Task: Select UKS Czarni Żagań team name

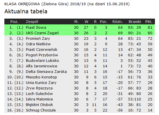Action: coord(42,33)
